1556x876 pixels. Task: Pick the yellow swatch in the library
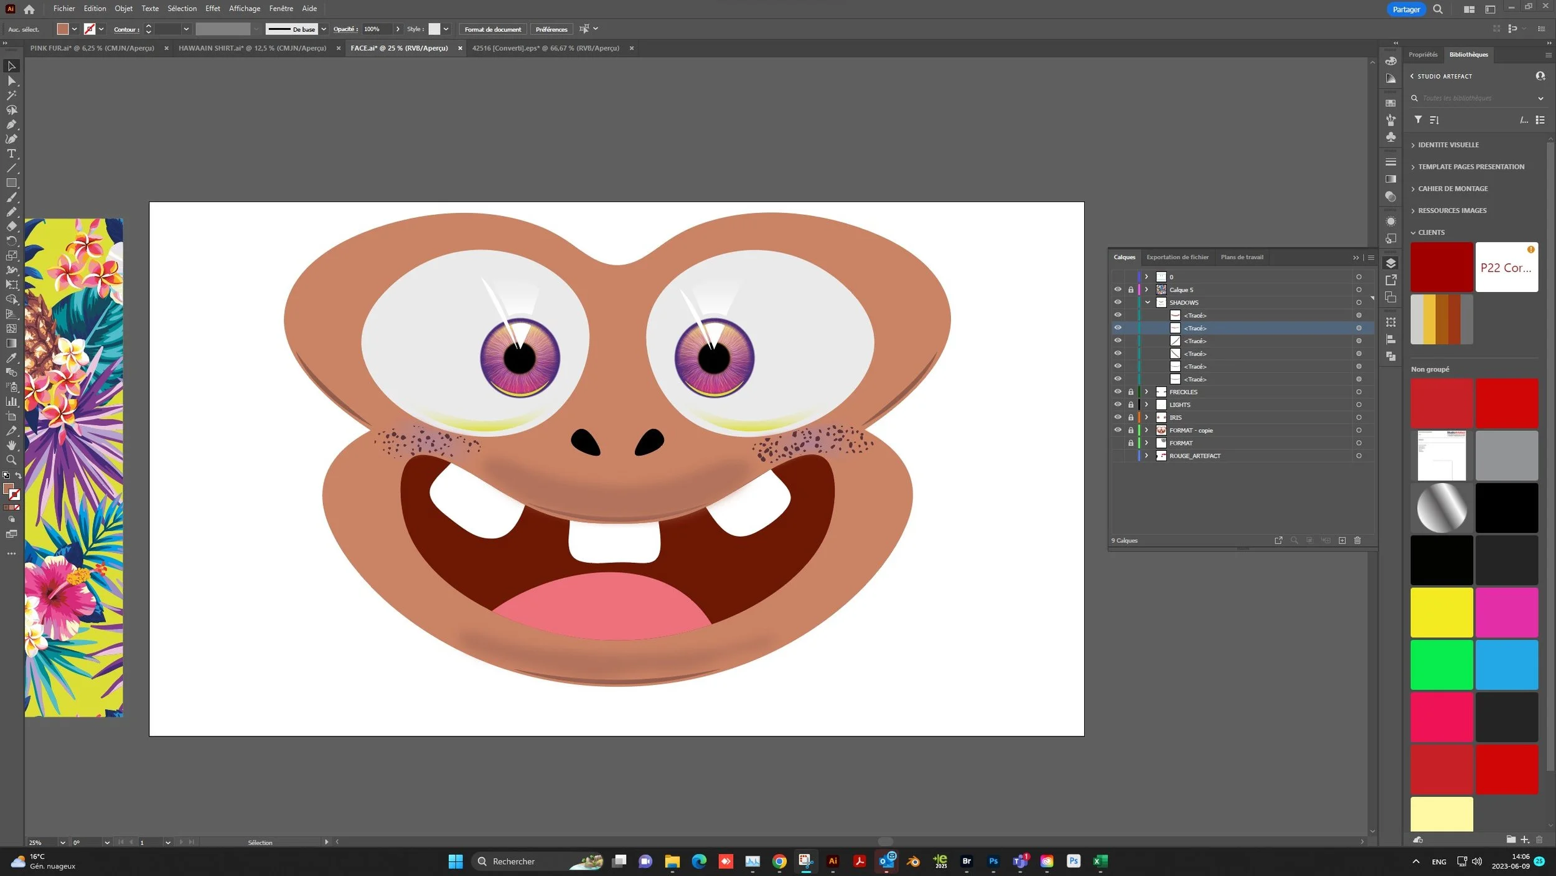click(x=1441, y=612)
